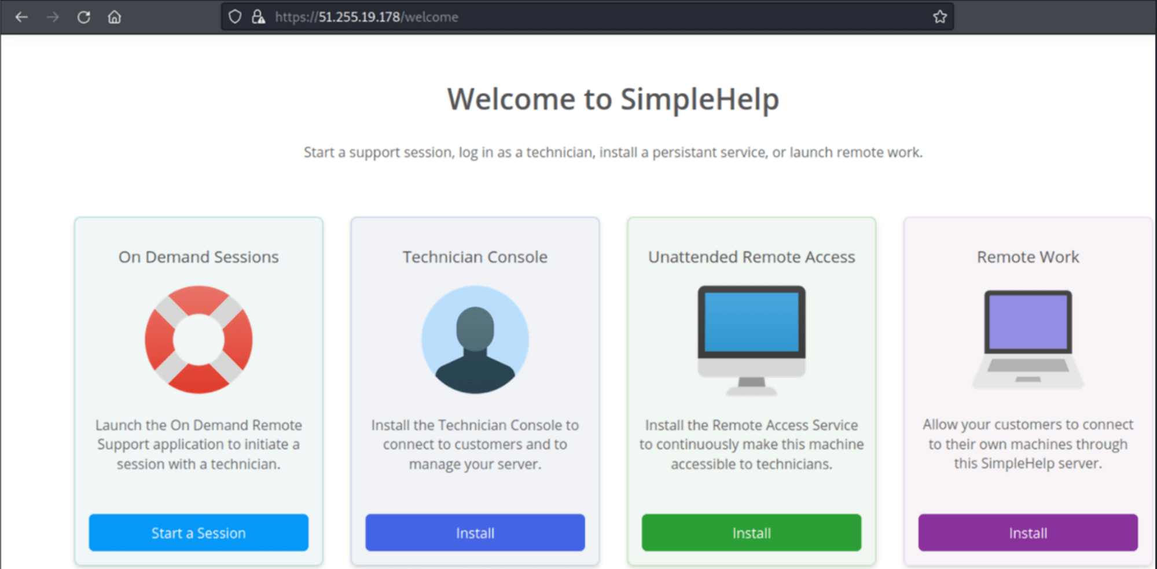Click the On Demand Sessions life ring icon

click(x=198, y=340)
